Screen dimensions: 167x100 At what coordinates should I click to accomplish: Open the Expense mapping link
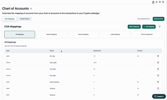[x=52, y=88]
